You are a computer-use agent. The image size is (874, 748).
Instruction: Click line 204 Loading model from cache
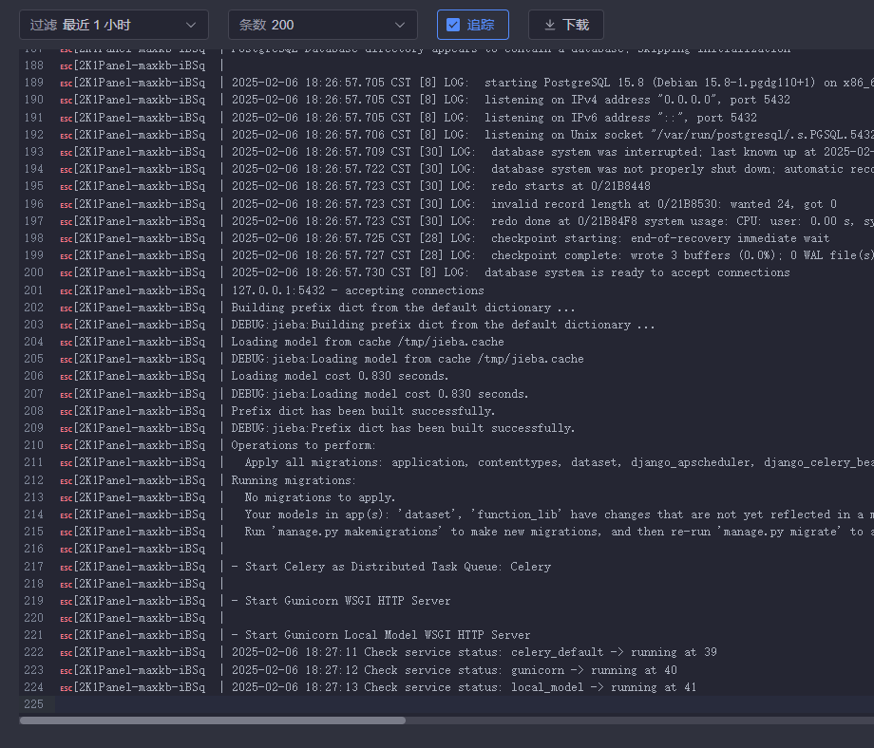tap(368, 342)
